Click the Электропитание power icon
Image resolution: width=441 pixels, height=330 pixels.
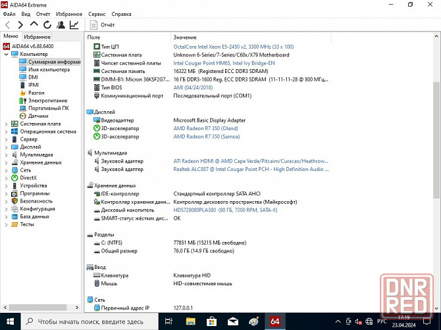(x=23, y=101)
